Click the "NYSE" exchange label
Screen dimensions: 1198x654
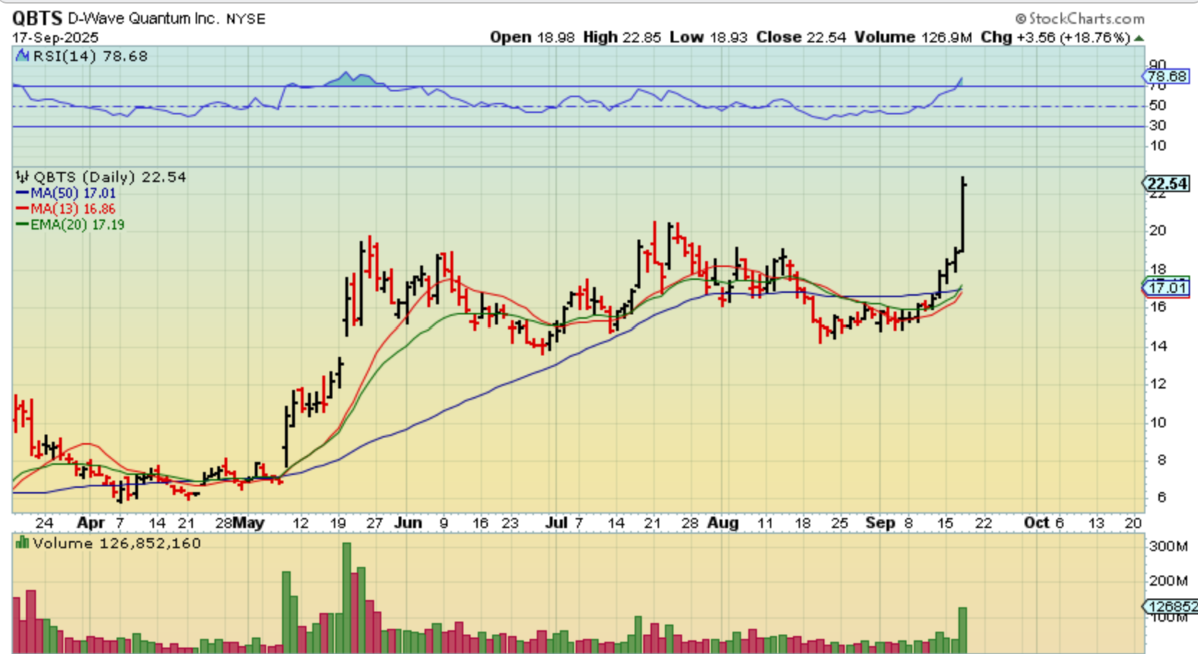[246, 19]
